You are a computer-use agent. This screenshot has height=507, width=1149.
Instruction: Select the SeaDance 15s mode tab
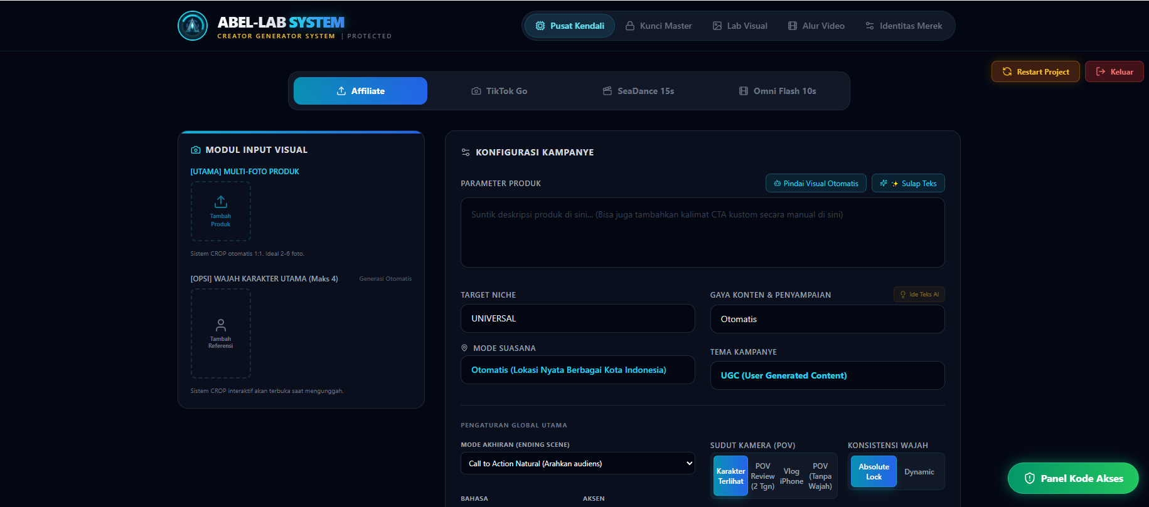[x=638, y=91]
